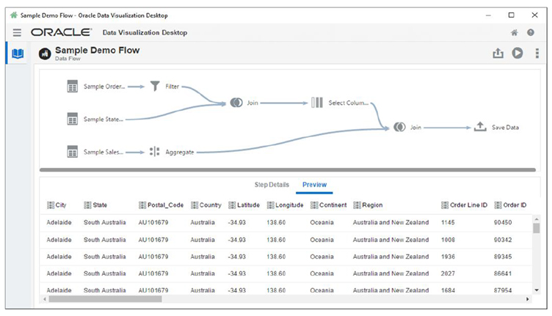This screenshot has height=316, width=552.
Task: Click Order Line ID value 1145
Action: click(448, 222)
